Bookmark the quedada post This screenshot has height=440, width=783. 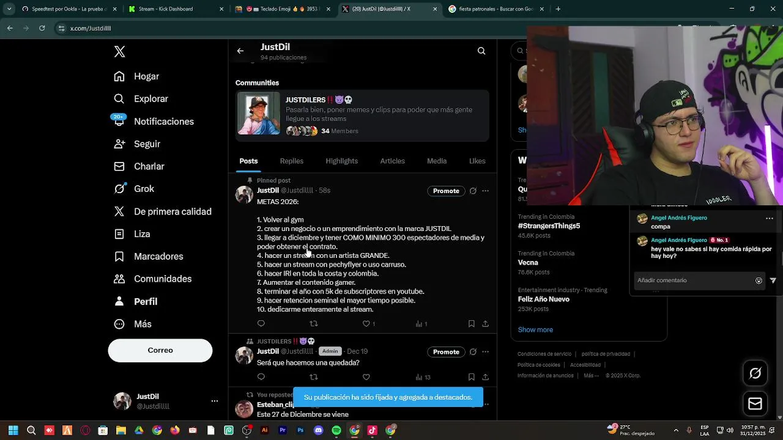(471, 377)
